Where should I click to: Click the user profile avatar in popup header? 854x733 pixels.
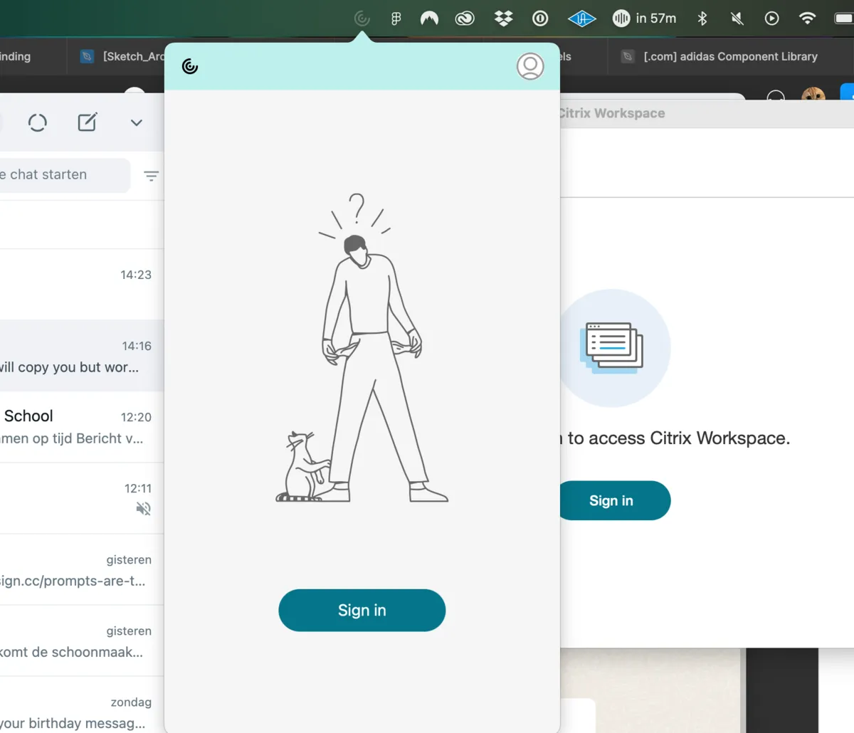529,66
